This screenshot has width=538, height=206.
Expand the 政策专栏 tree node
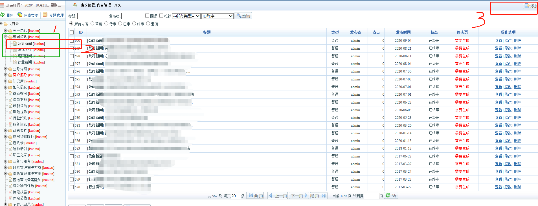(x=5, y=130)
